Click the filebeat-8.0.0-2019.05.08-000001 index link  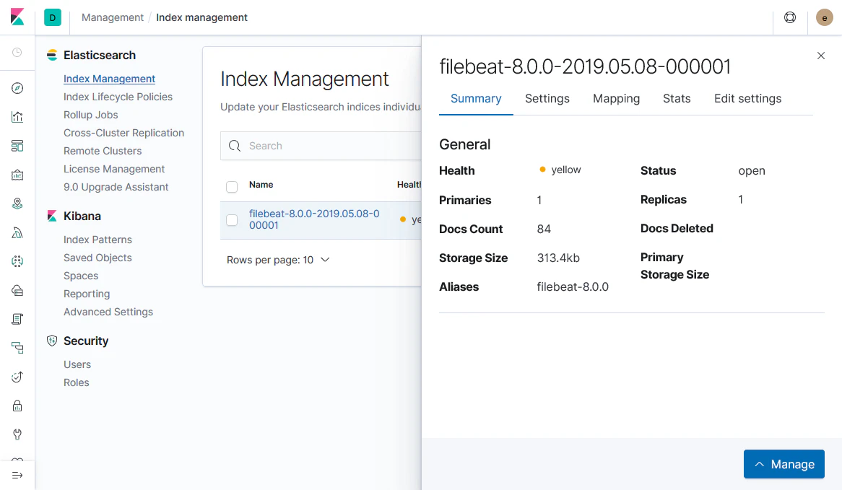pos(314,219)
